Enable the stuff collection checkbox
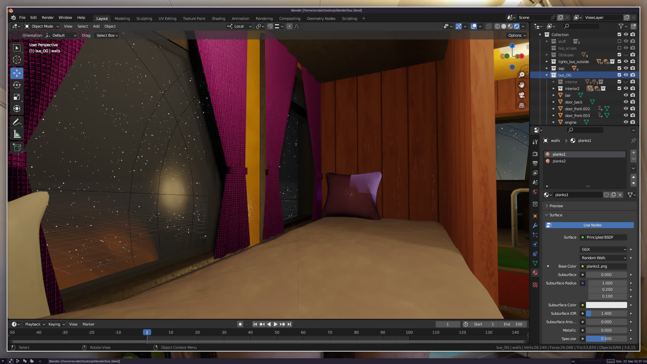The image size is (647, 364). point(619,41)
